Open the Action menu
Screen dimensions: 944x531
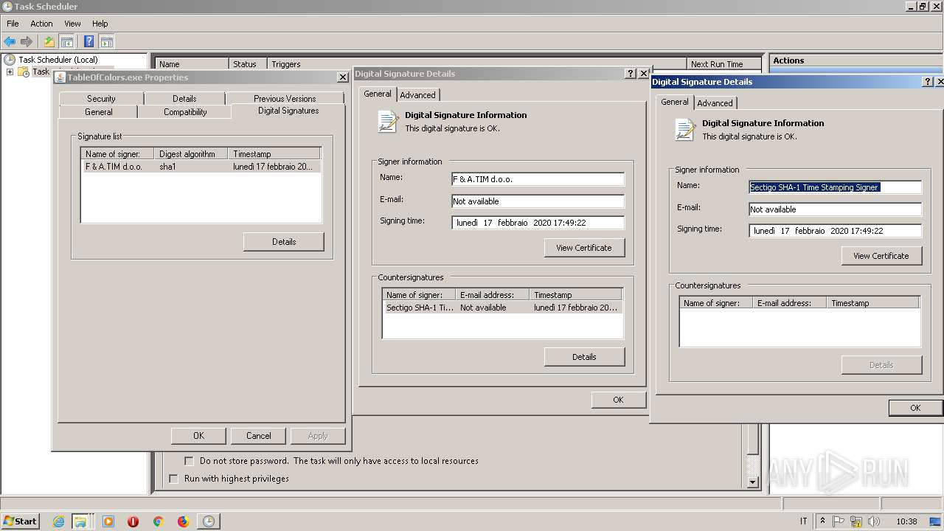click(x=41, y=24)
